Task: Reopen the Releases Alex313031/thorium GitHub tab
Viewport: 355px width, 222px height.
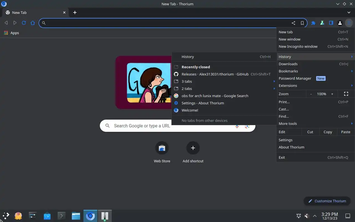Action: [x=224, y=74]
